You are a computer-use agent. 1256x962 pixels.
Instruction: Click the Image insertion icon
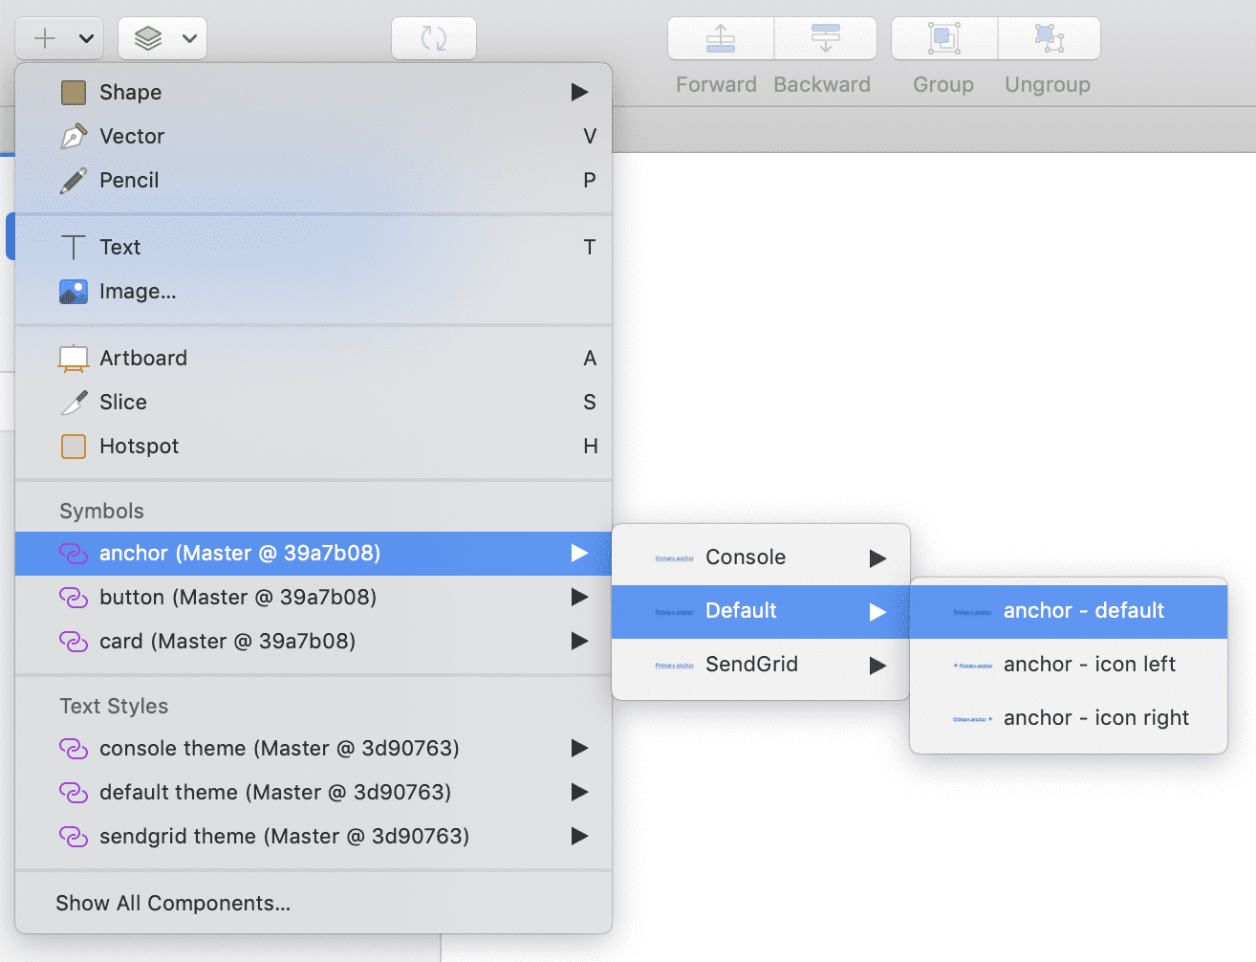coord(74,291)
